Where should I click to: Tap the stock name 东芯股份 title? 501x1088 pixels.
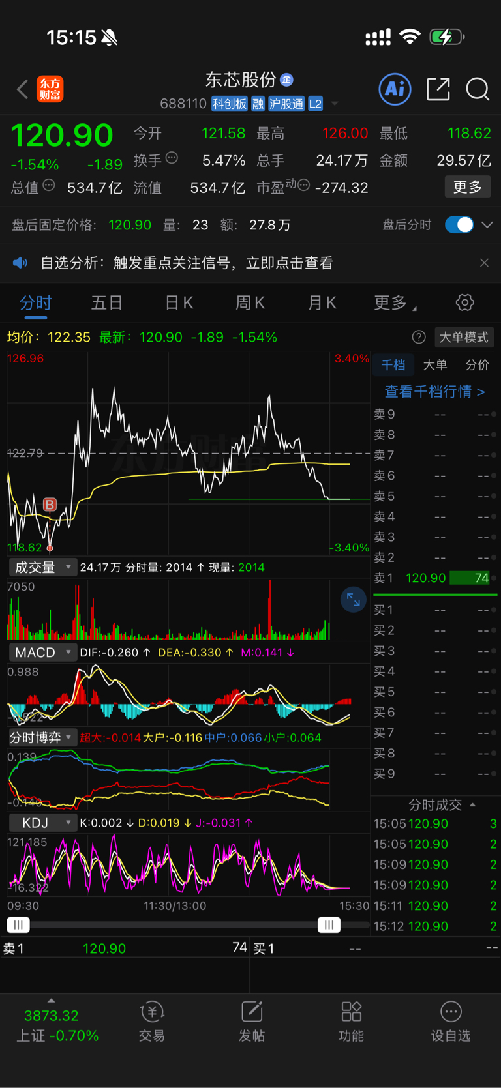click(x=241, y=80)
